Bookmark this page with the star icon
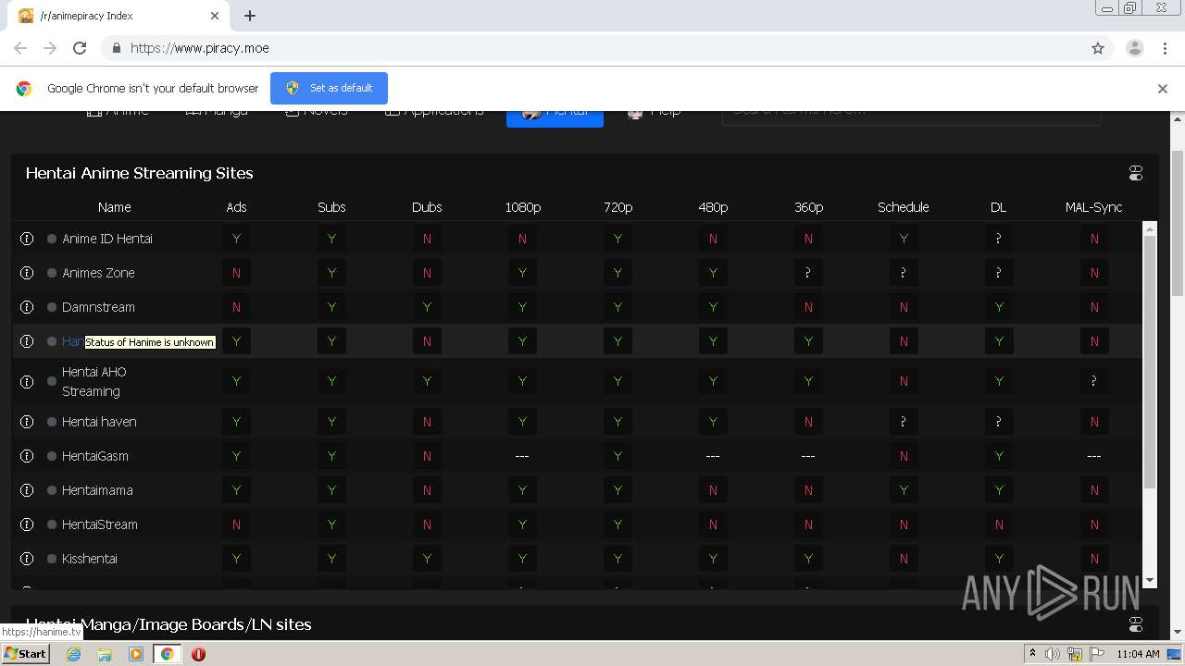This screenshot has height=666, width=1185. point(1098,48)
